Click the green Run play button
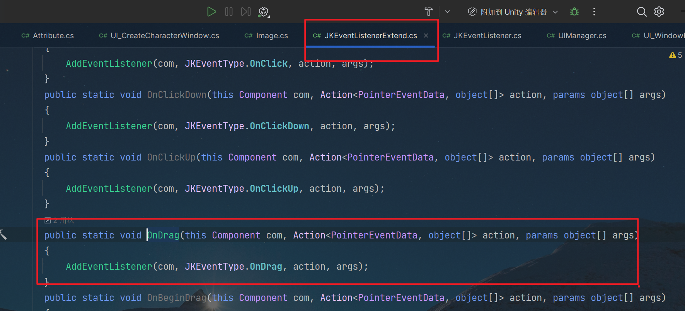 point(211,12)
